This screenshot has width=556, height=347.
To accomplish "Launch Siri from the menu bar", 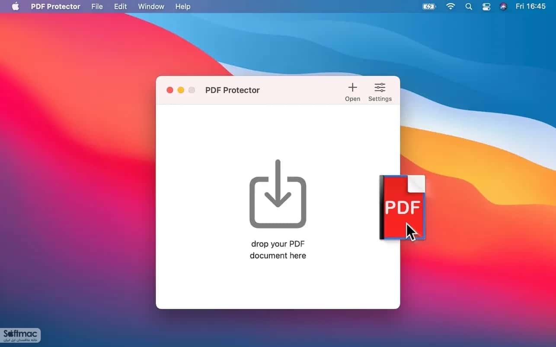I will coord(503,6).
